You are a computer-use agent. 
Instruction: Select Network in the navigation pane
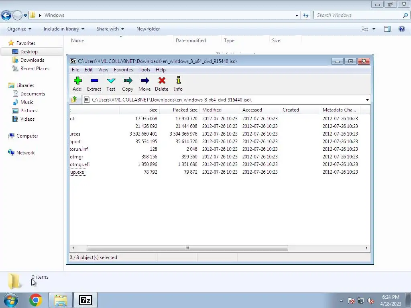(25, 153)
